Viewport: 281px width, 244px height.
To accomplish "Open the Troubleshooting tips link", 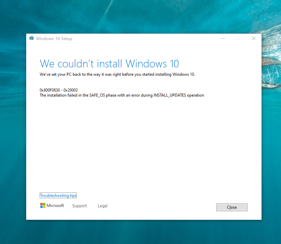I will click(58, 196).
